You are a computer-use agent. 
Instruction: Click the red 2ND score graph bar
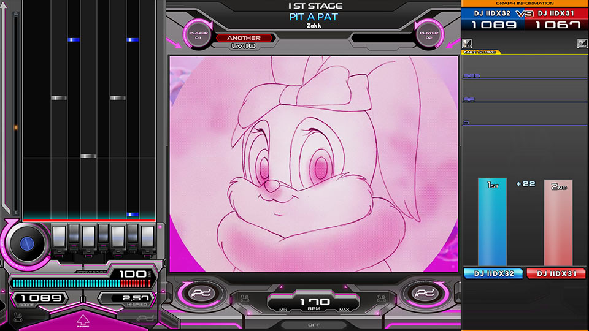(x=558, y=223)
